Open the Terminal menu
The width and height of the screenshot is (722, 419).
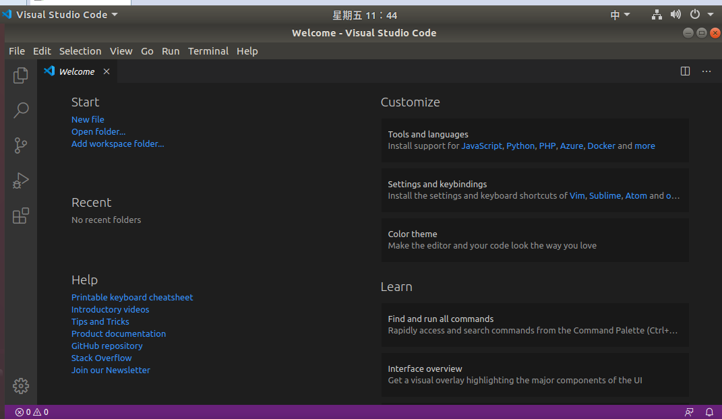click(208, 51)
